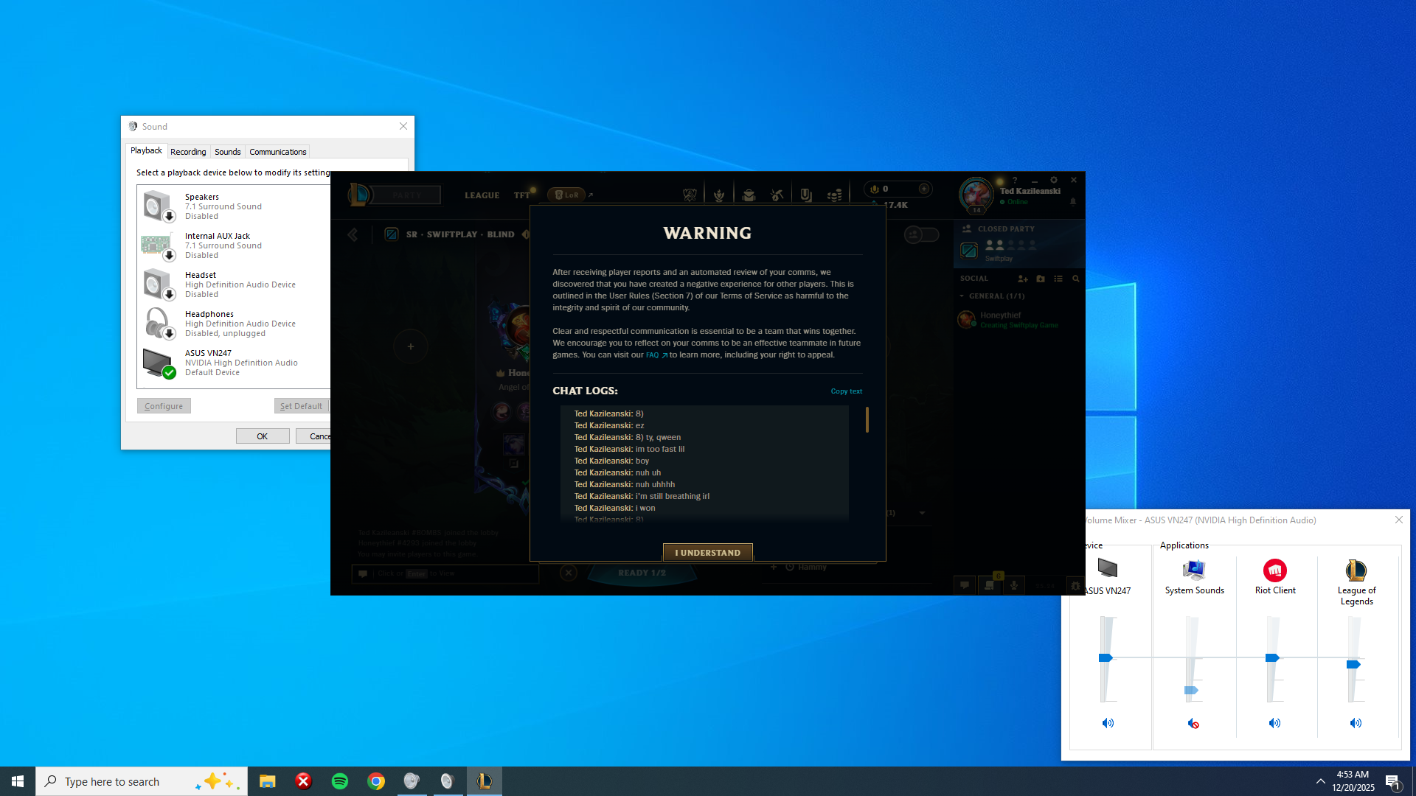This screenshot has height=796, width=1416.
Task: Click the League of Legends taskbar icon
Action: [484, 781]
